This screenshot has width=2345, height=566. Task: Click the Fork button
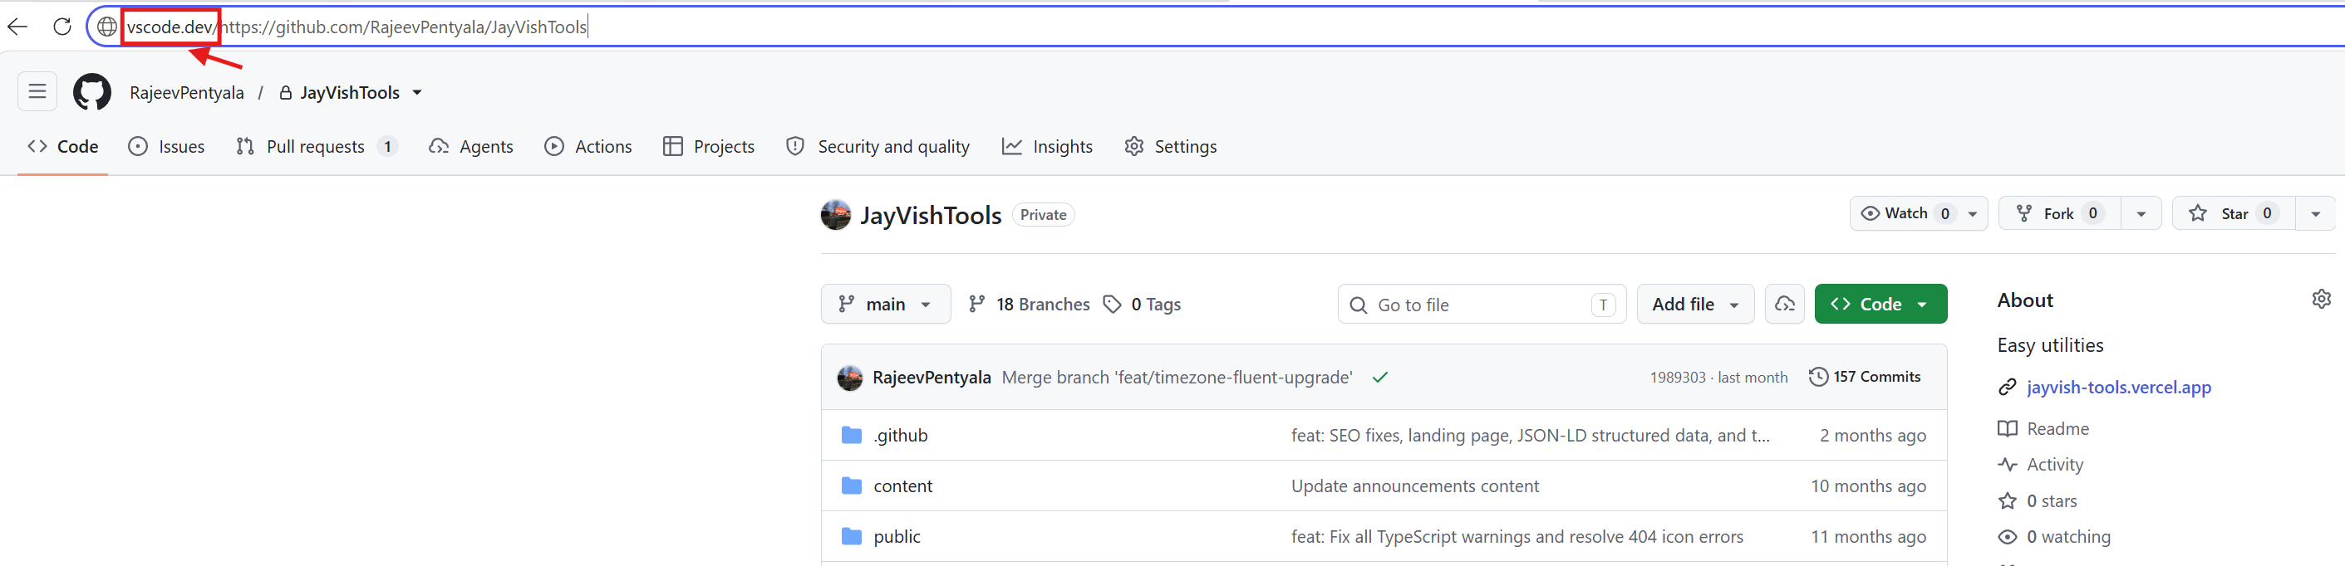point(2059,213)
